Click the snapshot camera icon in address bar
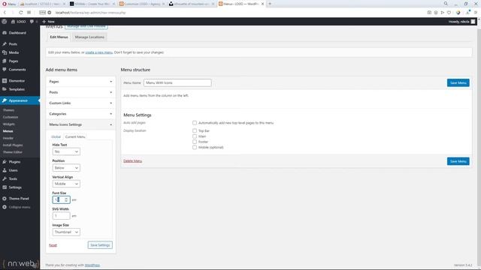The width and height of the screenshot is (481, 270). point(429,13)
